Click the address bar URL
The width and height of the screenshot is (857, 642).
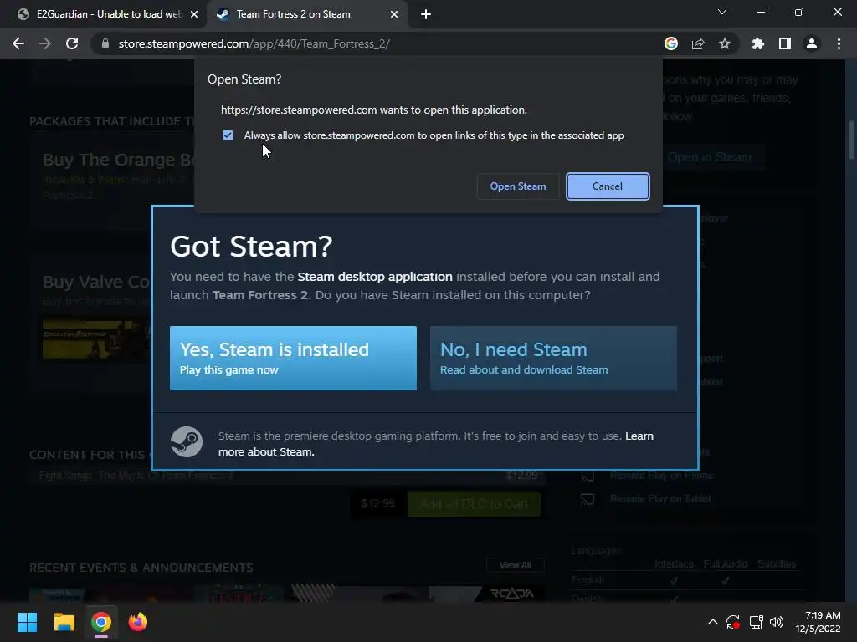254,43
